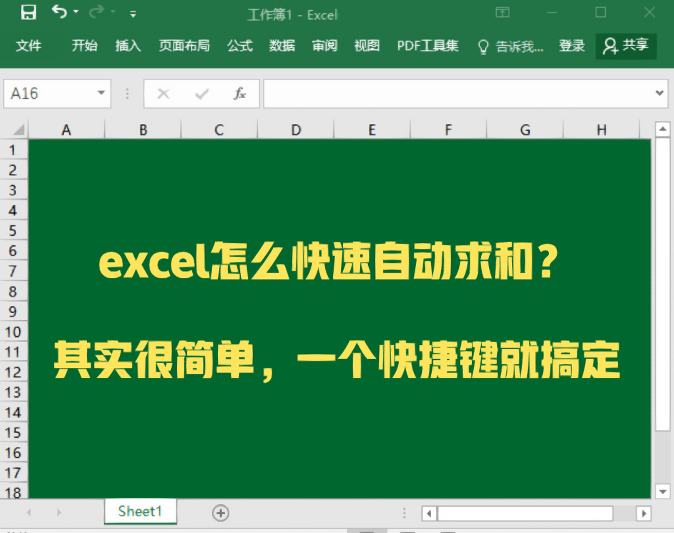Expand the formula bar with chevron

[659, 93]
